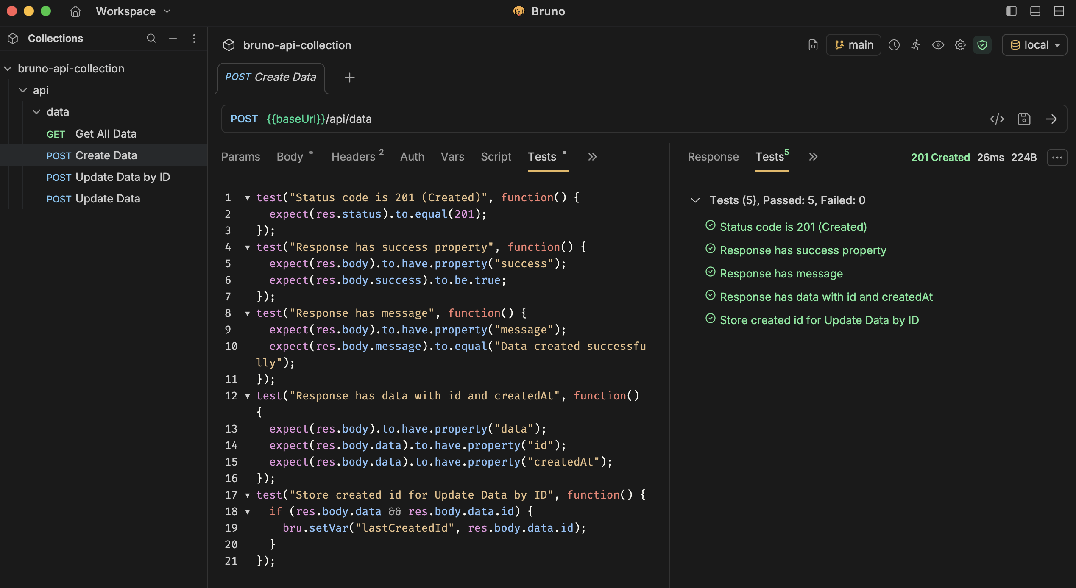Toggle the left sidebar panel icon
The image size is (1076, 588).
[x=1011, y=11]
